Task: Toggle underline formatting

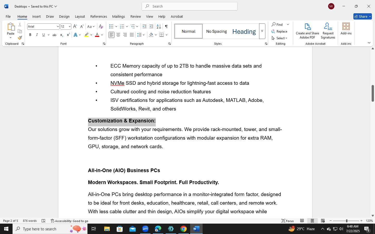Action: point(43,35)
